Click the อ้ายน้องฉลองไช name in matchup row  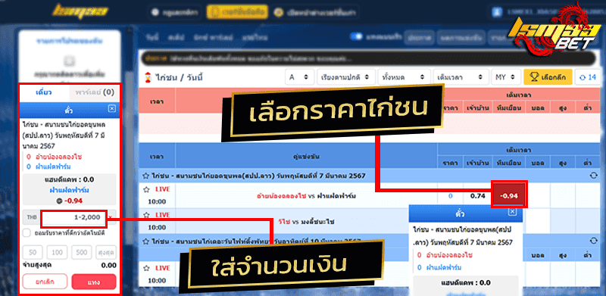coord(281,196)
